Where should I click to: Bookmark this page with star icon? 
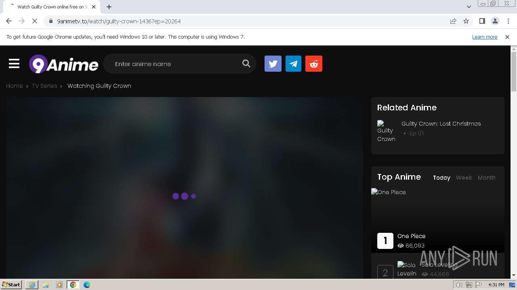(466, 21)
